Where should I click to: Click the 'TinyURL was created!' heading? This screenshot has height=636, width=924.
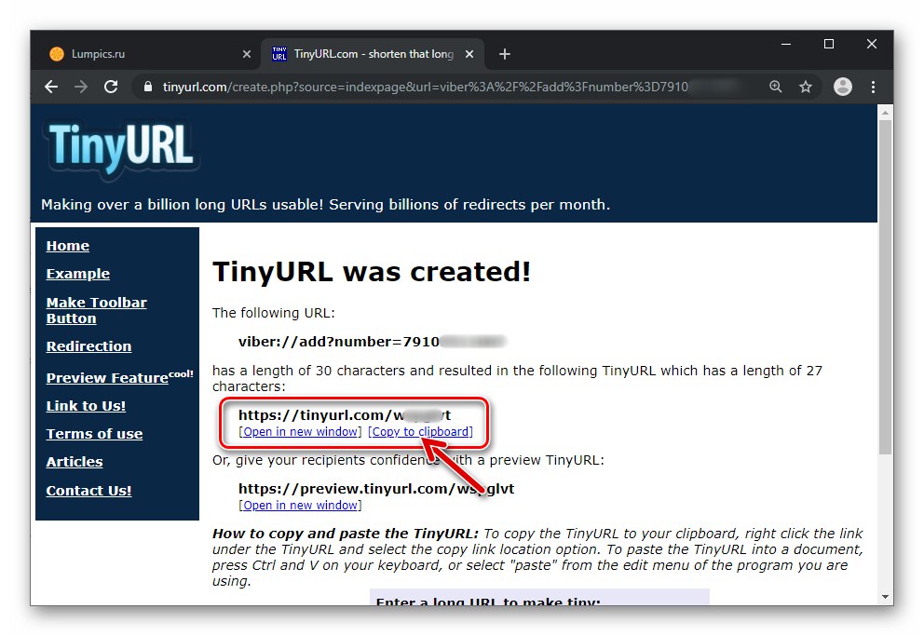point(372,272)
